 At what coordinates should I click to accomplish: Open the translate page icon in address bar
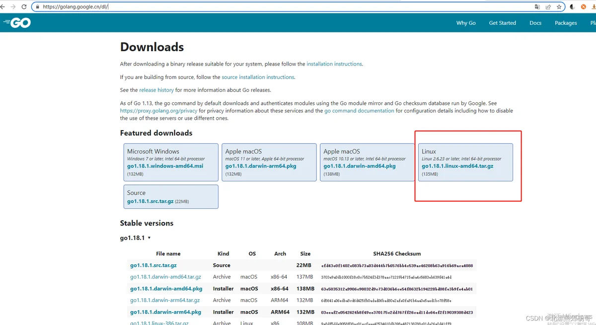point(537,7)
